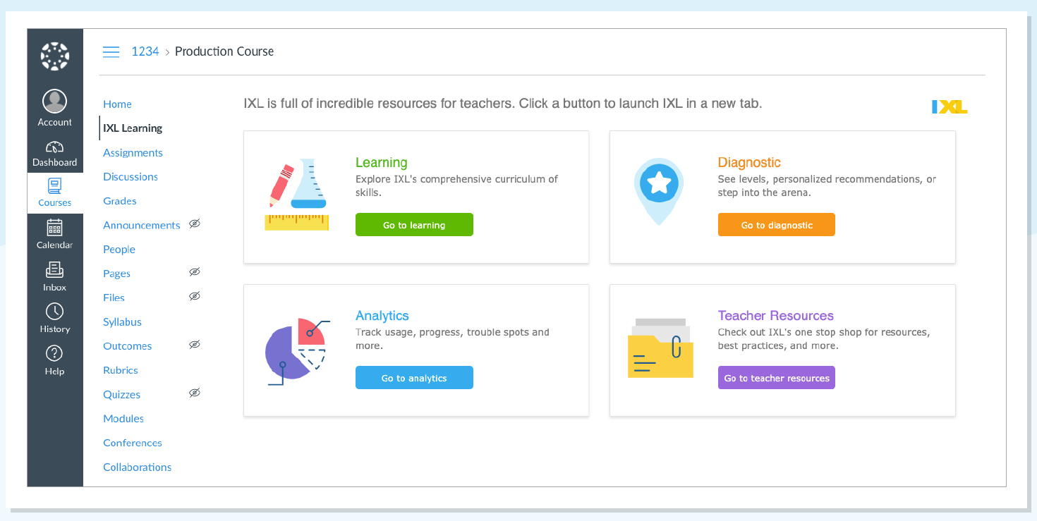1037x521 pixels.
Task: View recent History clock icon
Action: coord(55,312)
